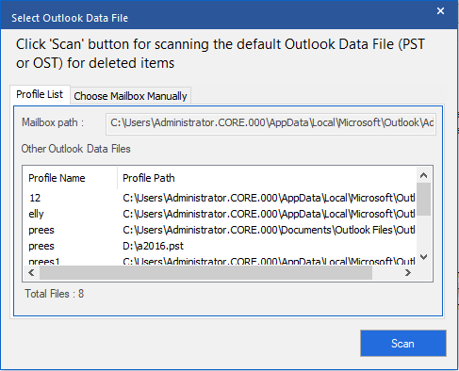Viewport: 459px width, 371px height.
Task: Click the Other Outlook Data Files label
Action: (x=75, y=149)
